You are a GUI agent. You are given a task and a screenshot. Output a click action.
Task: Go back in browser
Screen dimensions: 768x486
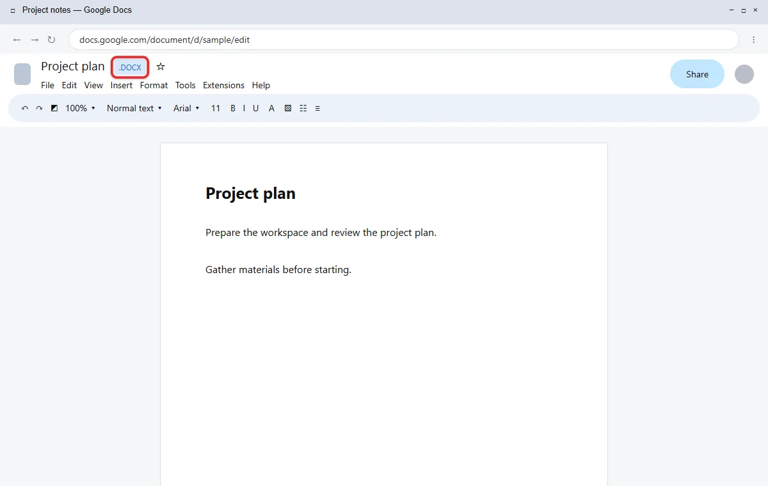pyautogui.click(x=17, y=40)
